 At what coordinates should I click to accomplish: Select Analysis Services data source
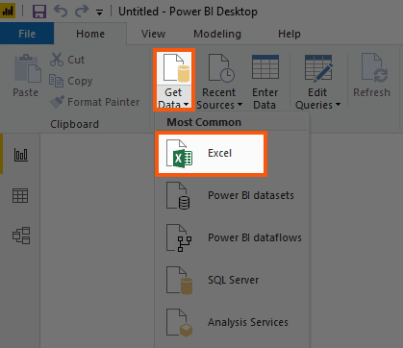pos(232,322)
